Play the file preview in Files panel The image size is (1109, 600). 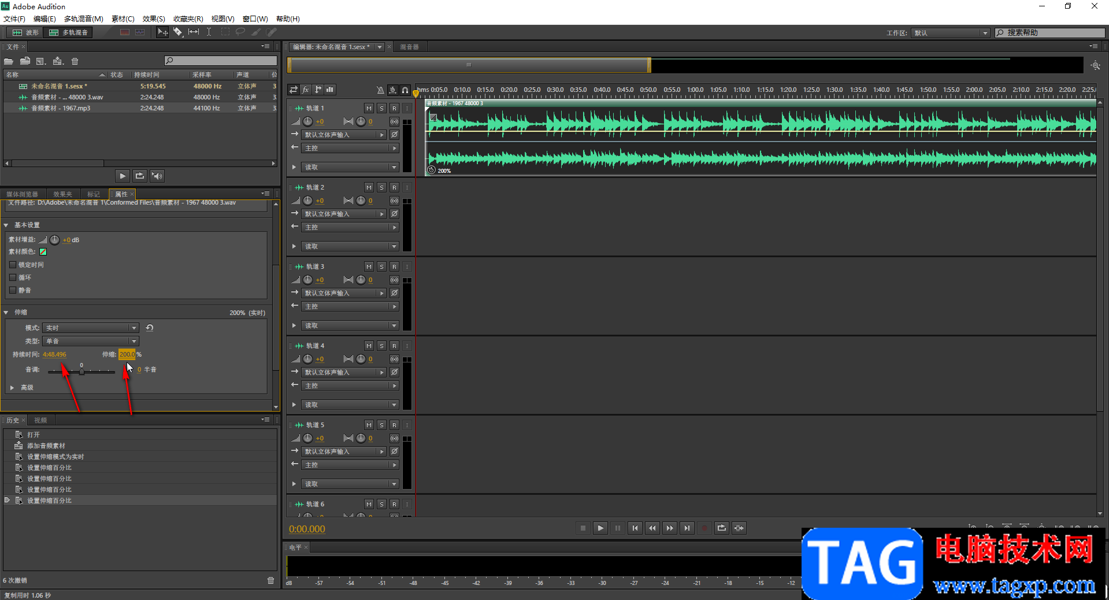pyautogui.click(x=122, y=176)
